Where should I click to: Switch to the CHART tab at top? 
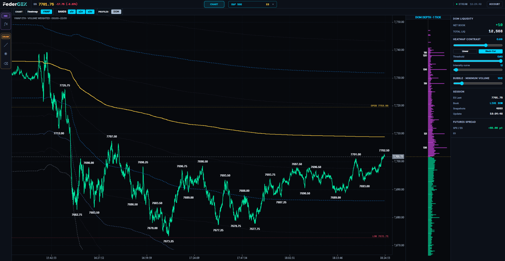coord(214,4)
